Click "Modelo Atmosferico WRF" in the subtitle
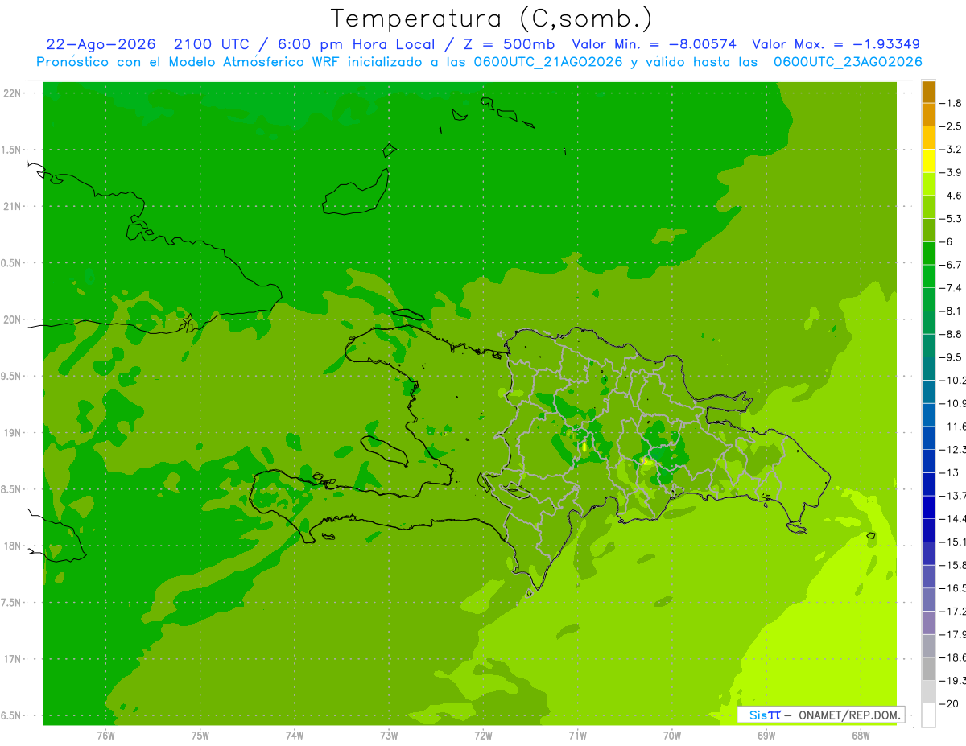 click(x=239, y=62)
